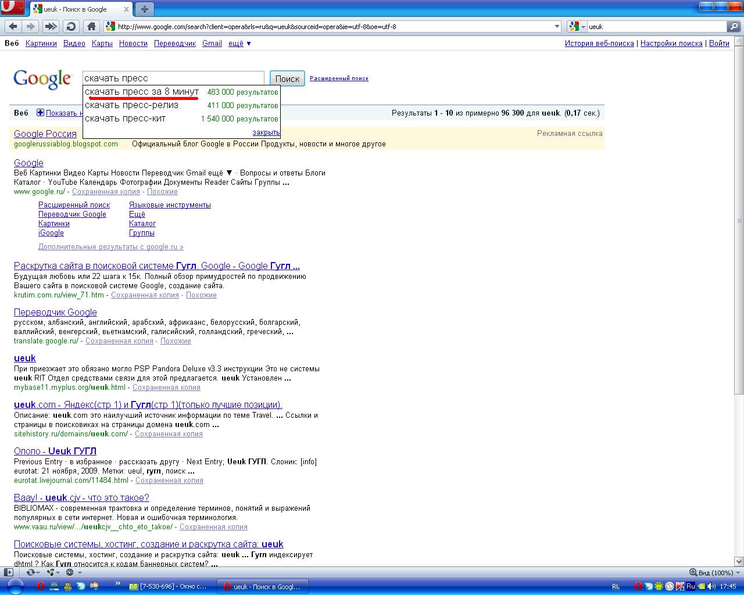Expand the address bar history dropdown
Viewport: 744px width, 595px height.
point(557,26)
